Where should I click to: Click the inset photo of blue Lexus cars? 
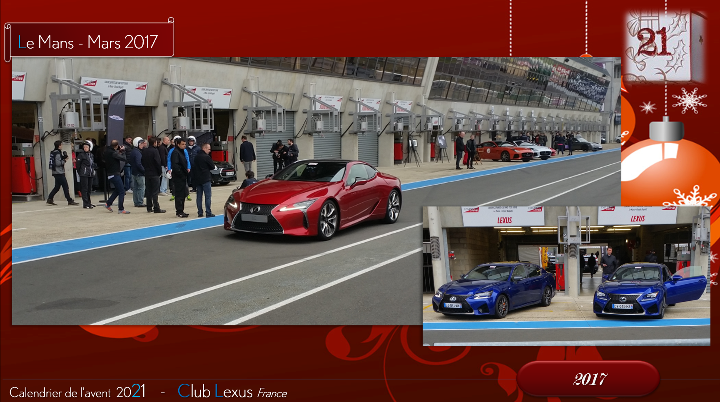point(566,276)
